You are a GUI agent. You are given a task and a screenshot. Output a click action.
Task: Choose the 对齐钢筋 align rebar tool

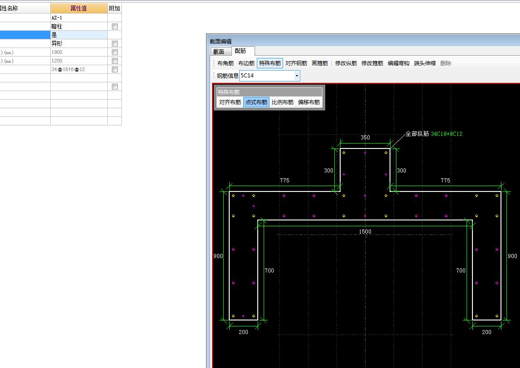tap(296, 63)
